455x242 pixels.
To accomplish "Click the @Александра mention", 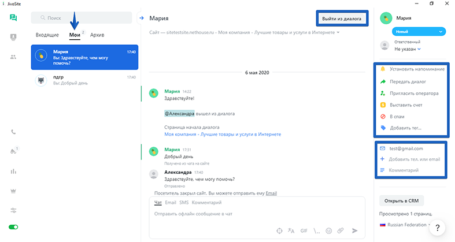I will [x=179, y=114].
